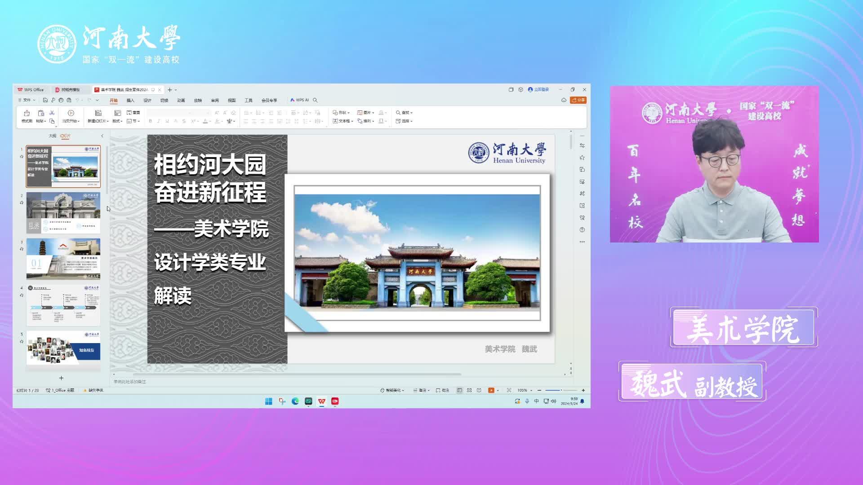
Task: Click the orange Share (分享) button
Action: (578, 100)
